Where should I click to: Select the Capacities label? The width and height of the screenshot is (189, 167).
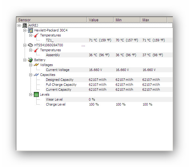[48, 75]
